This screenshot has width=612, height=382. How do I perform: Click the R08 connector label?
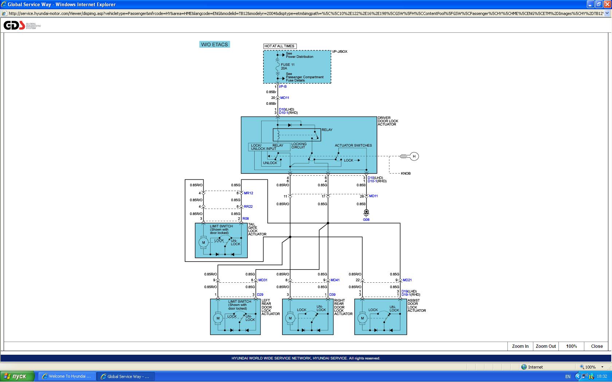(246, 219)
